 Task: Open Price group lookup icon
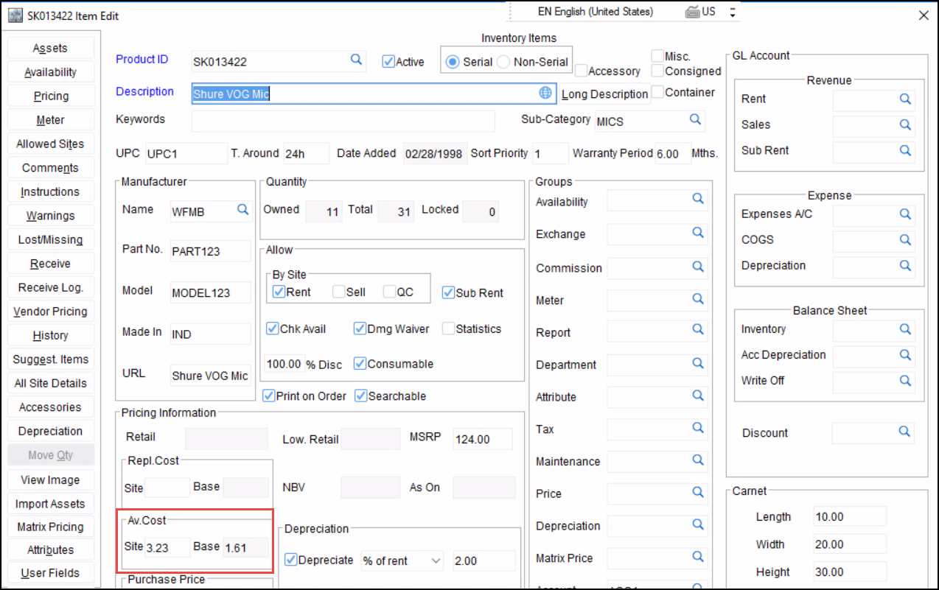point(698,492)
